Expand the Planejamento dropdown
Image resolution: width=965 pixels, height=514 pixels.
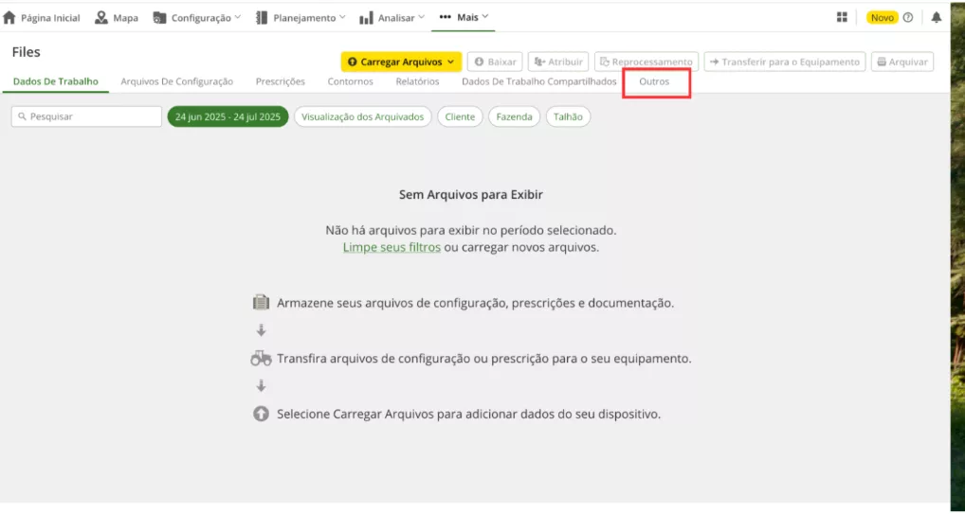click(300, 18)
